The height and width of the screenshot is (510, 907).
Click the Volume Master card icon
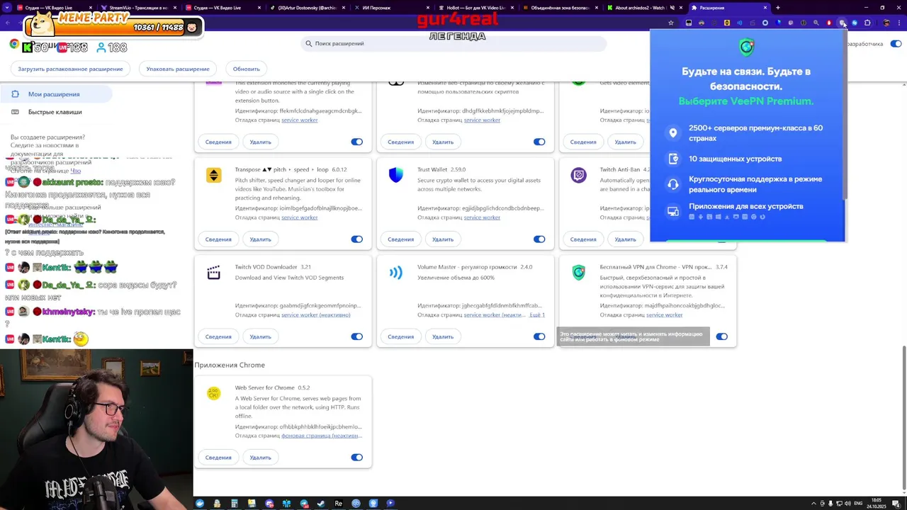coord(396,273)
